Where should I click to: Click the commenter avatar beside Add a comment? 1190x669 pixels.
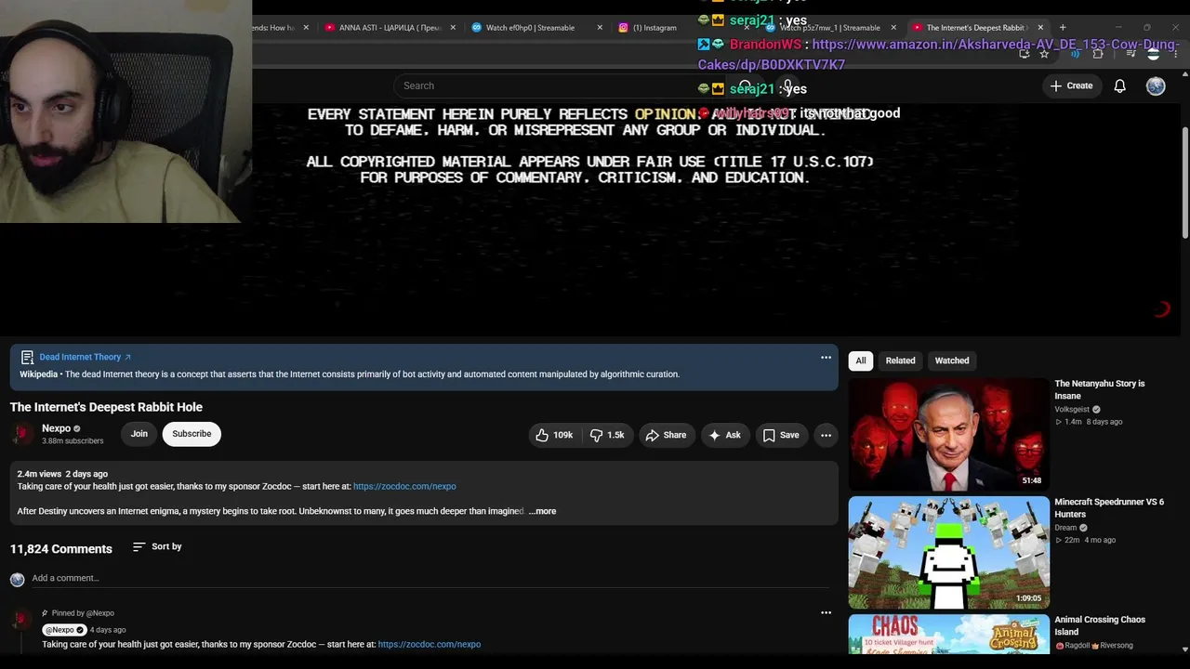pos(17,579)
